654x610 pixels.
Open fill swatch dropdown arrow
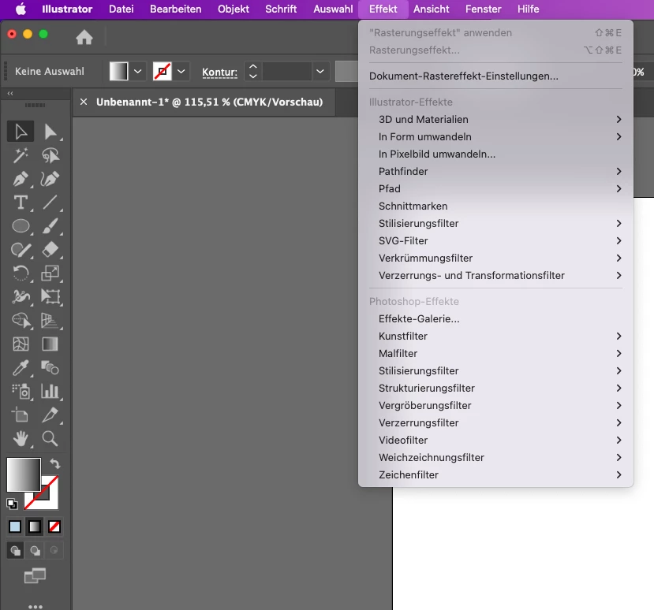click(137, 71)
